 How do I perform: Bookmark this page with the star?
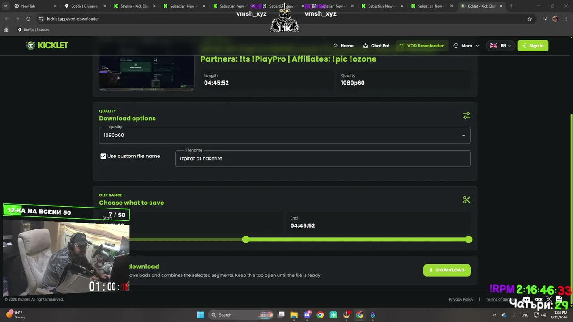pos(530,19)
